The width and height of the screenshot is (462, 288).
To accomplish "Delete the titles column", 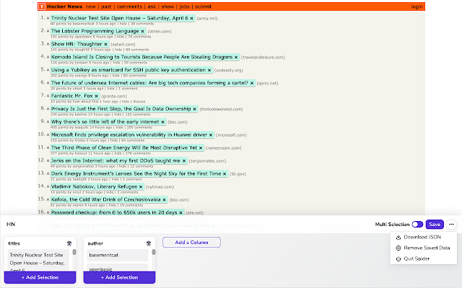I will click(x=69, y=243).
